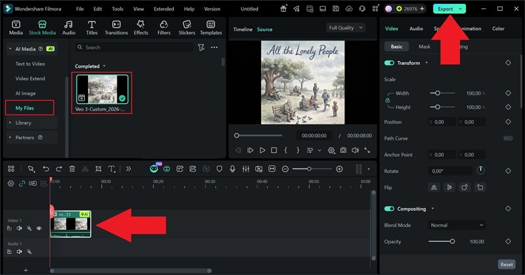Select Text to Video option
Viewport: 525px width, 275px height.
tap(30, 64)
